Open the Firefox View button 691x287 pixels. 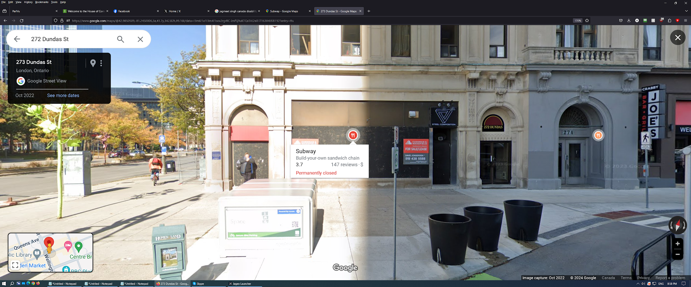(4, 11)
